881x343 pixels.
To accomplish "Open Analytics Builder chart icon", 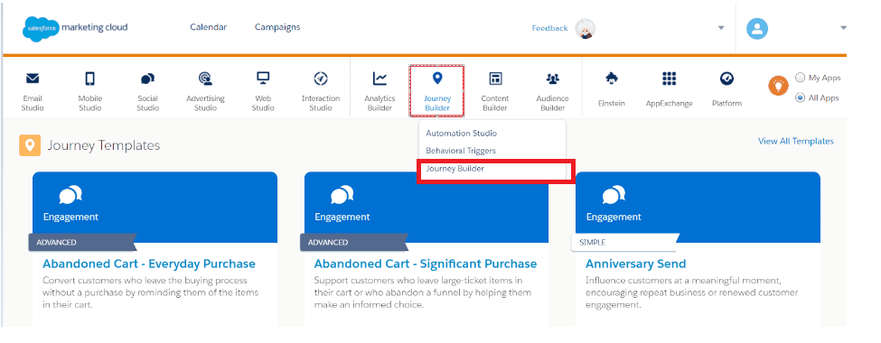I will point(380,79).
